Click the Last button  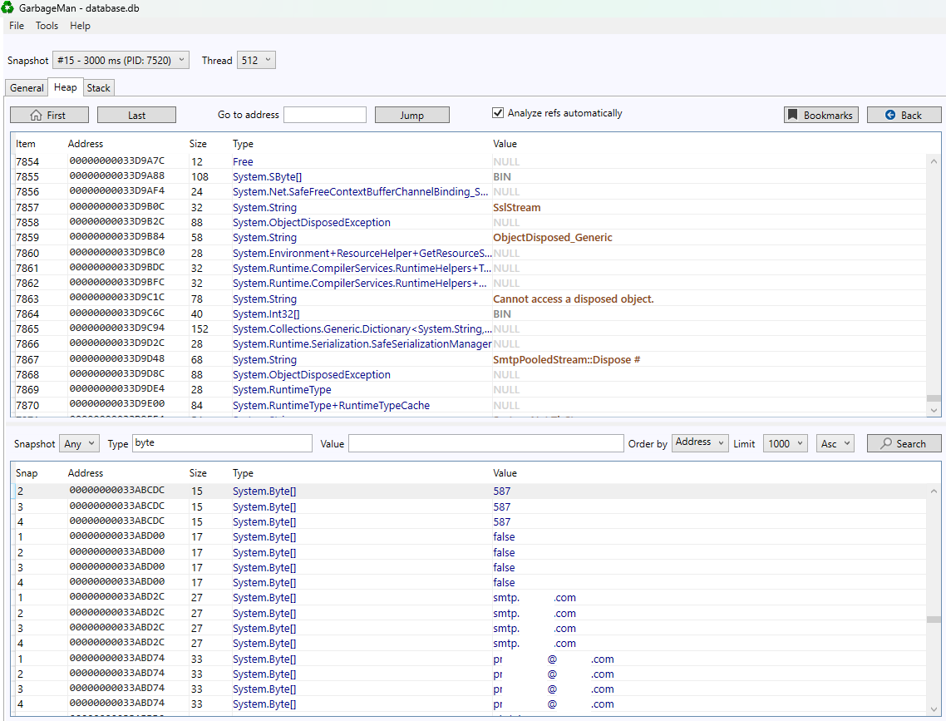click(136, 115)
